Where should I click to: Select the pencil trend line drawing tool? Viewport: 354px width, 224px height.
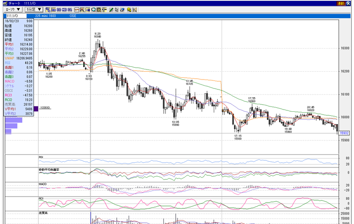[111, 10]
